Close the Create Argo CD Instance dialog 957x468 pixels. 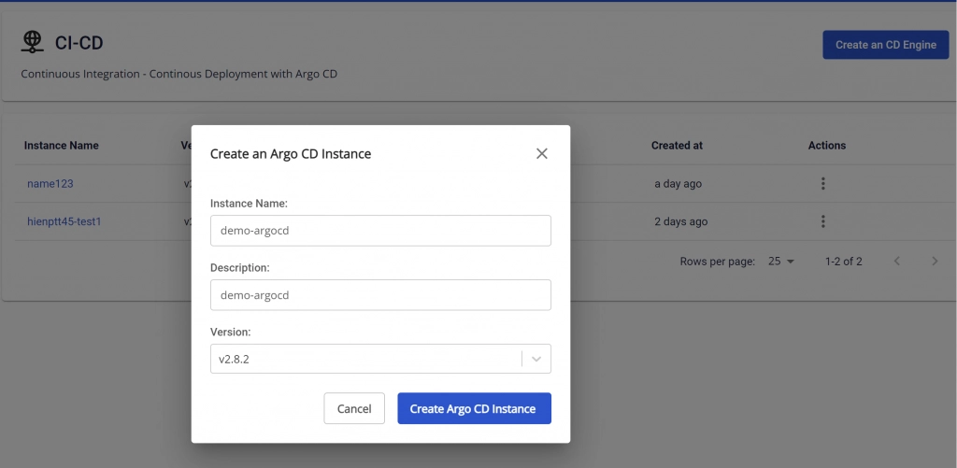point(541,154)
